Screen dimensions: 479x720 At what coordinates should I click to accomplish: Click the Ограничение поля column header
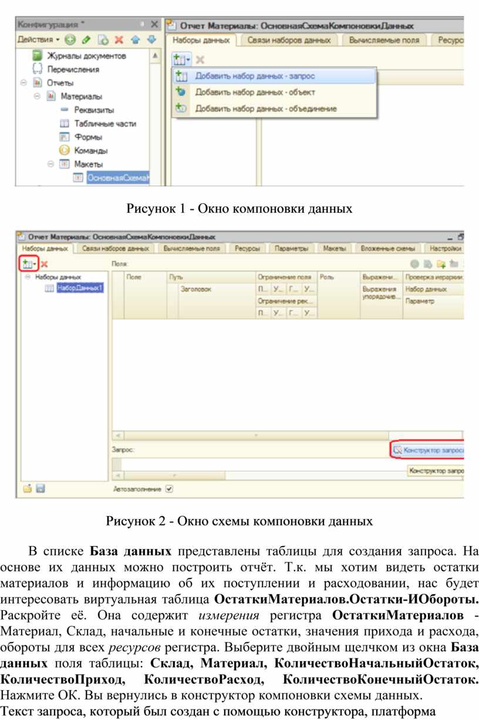click(286, 276)
